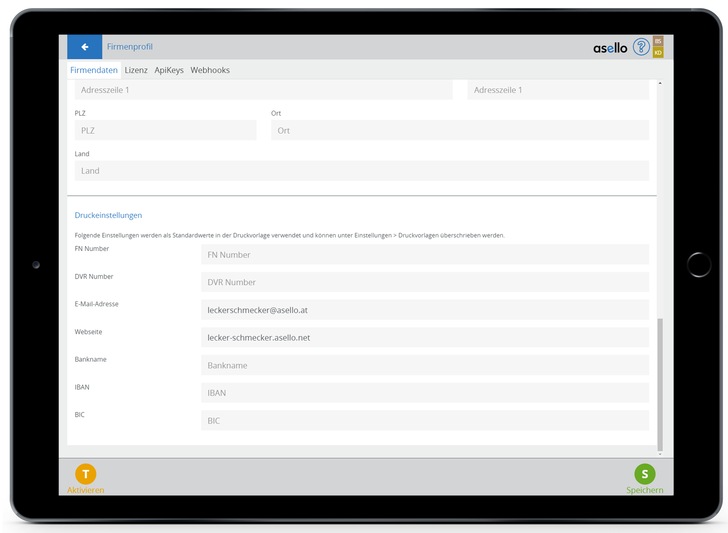Click the scrollbar up arrow
This screenshot has width=728, height=533.
660,83
